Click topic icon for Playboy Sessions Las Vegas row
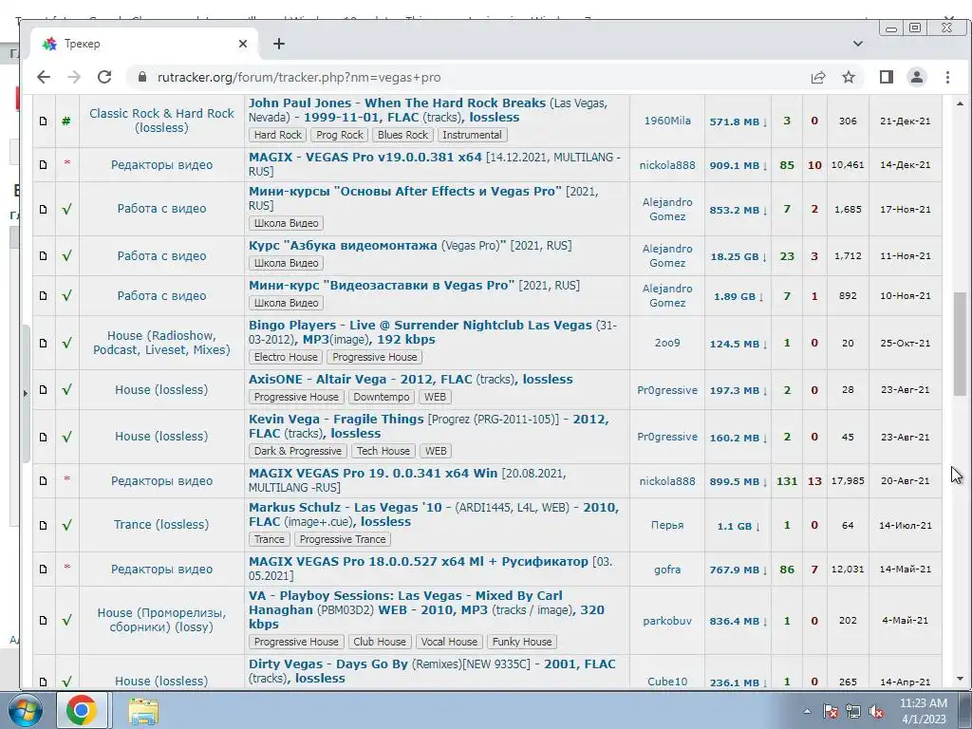 click(x=44, y=620)
